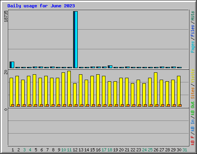Click day label 28 on the x-axis

click(x=167, y=150)
